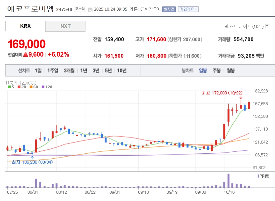Select the 1일 line chart period
The height and width of the screenshot is (201, 275).
point(38,71)
